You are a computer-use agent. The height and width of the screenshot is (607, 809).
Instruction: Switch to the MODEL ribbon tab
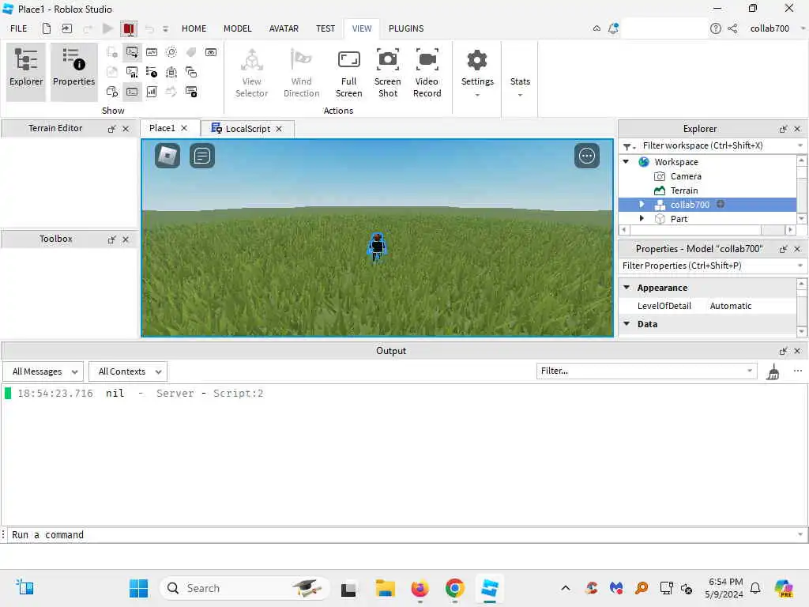pyautogui.click(x=237, y=28)
